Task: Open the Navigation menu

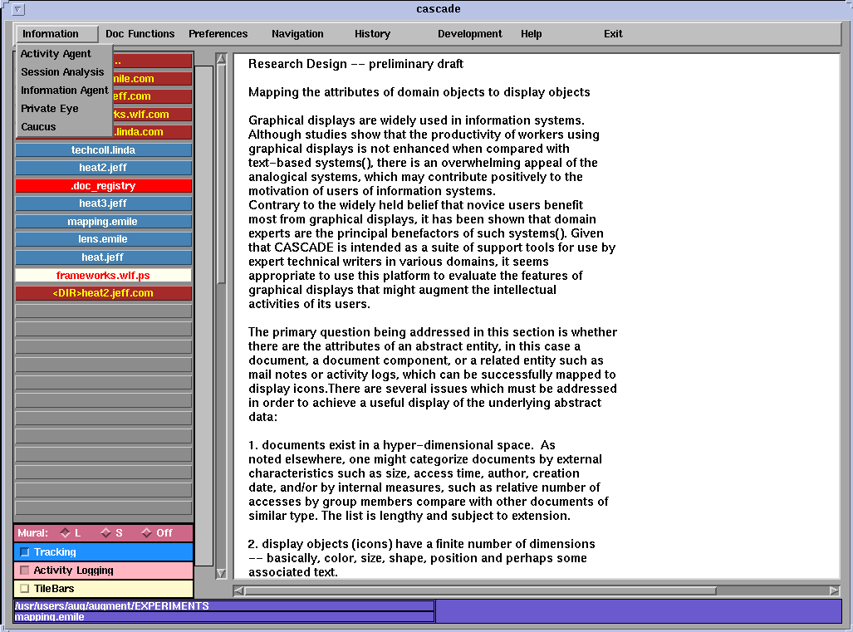Action: coord(297,34)
